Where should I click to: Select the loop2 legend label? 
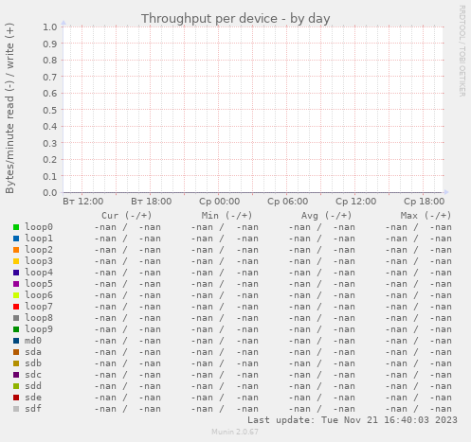[39, 250]
